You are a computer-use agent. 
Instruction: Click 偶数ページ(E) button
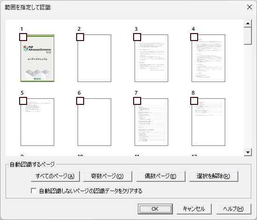pos(161,176)
